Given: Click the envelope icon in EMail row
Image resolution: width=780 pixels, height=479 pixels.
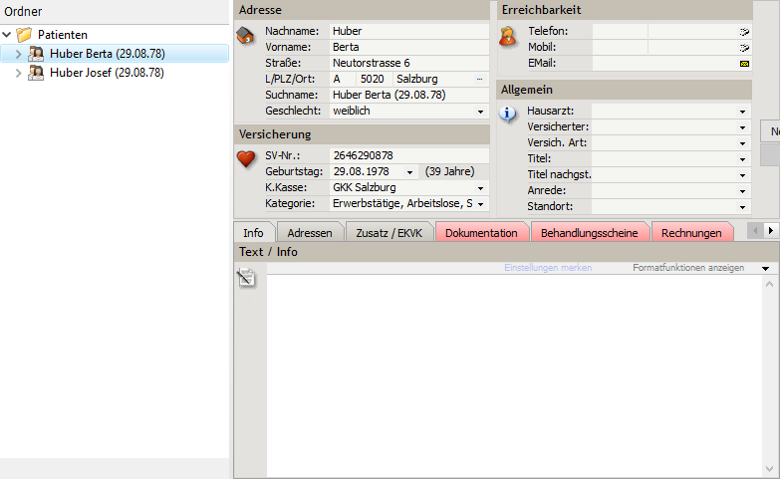Looking at the screenshot, I should pos(743,64).
